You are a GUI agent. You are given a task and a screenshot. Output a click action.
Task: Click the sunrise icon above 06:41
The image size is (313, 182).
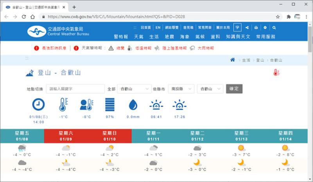(156, 105)
